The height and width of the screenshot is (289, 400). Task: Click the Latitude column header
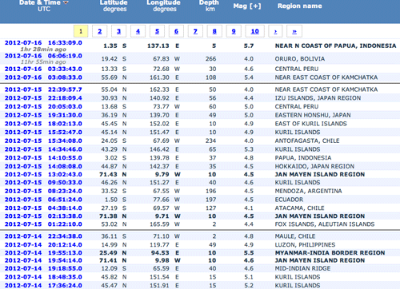click(x=114, y=2)
